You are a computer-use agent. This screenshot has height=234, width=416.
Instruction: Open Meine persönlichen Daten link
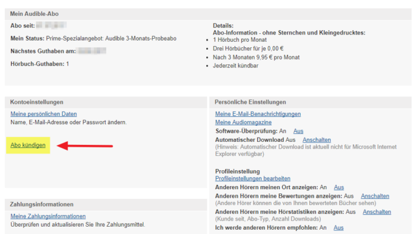tap(44, 114)
